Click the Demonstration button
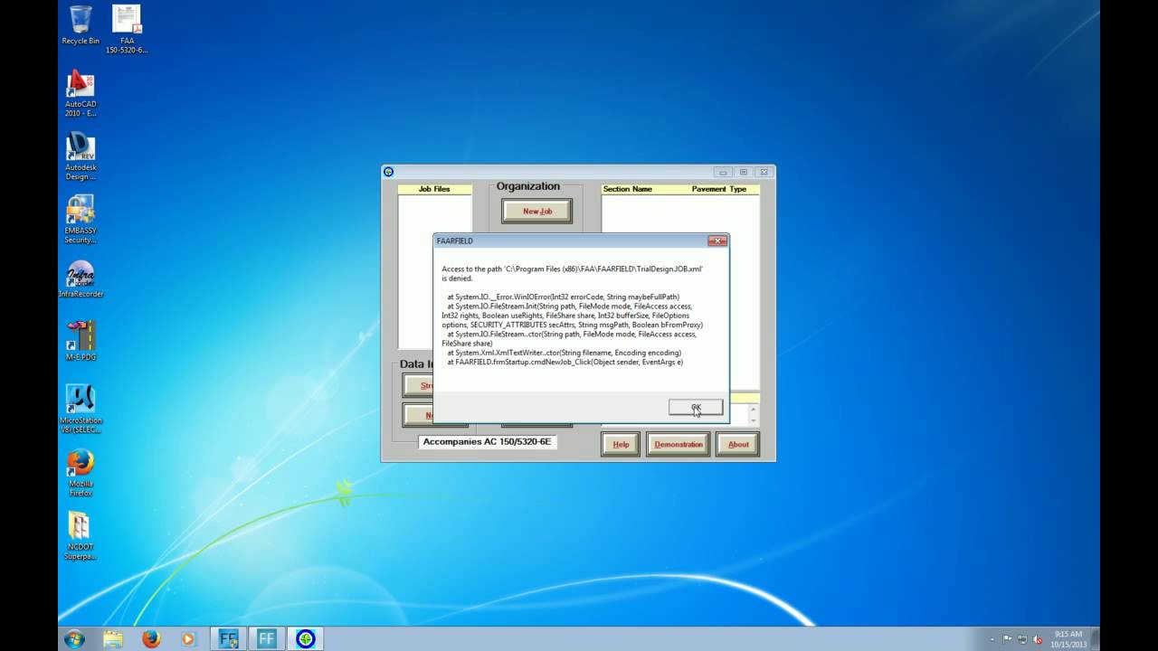1158x651 pixels. coord(678,444)
